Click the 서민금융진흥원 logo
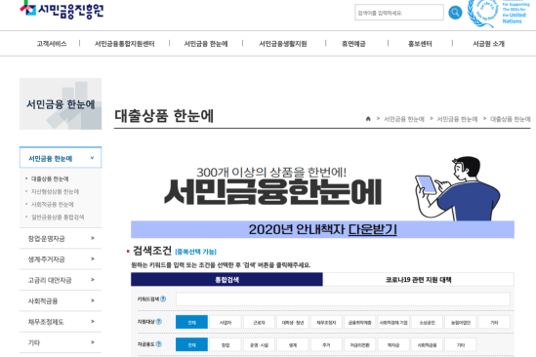The width and height of the screenshot is (536, 357). tap(62, 10)
